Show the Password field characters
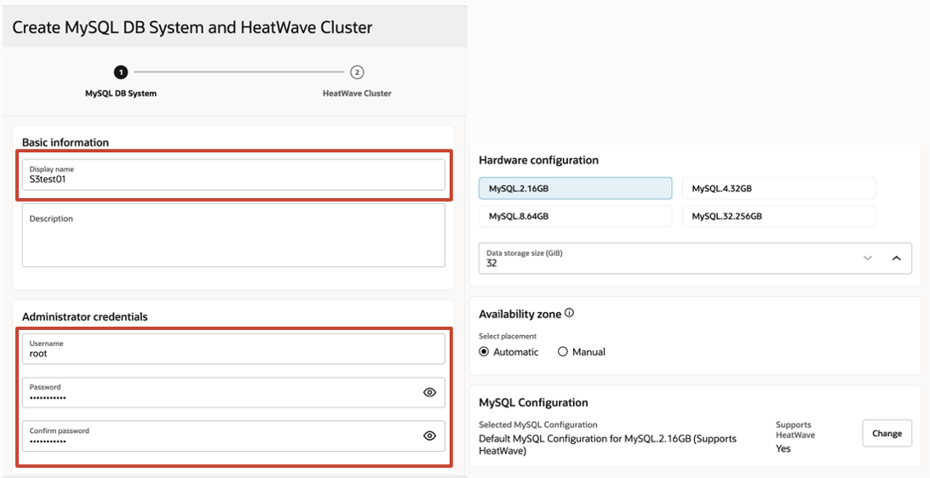The width and height of the screenshot is (930, 478). (x=429, y=393)
